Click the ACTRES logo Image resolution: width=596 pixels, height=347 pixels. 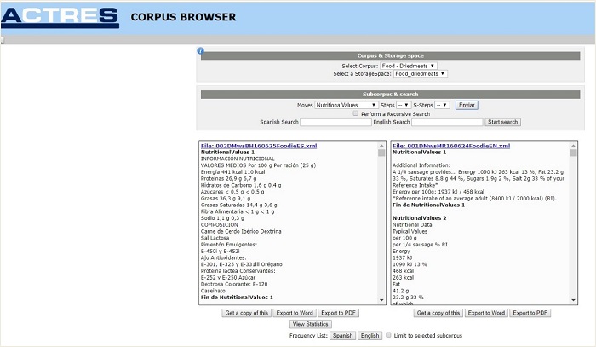(60, 15)
